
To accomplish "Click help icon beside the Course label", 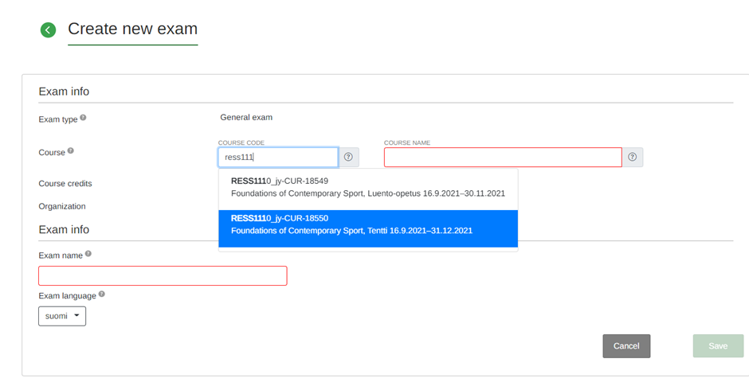I will pos(71,150).
